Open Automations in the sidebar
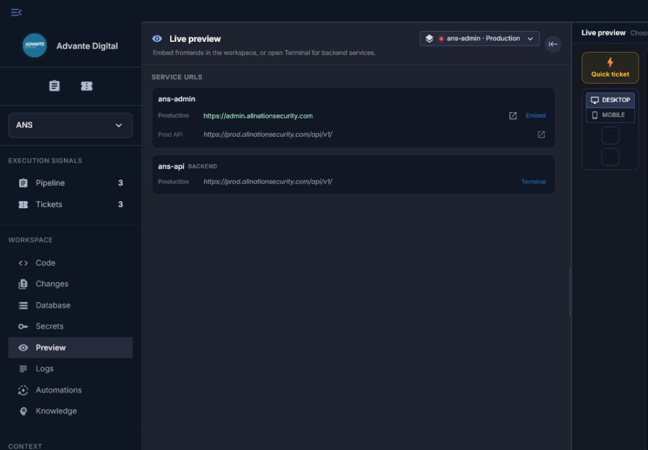Screen dimensions: 648x450 (x=70, y=390)
